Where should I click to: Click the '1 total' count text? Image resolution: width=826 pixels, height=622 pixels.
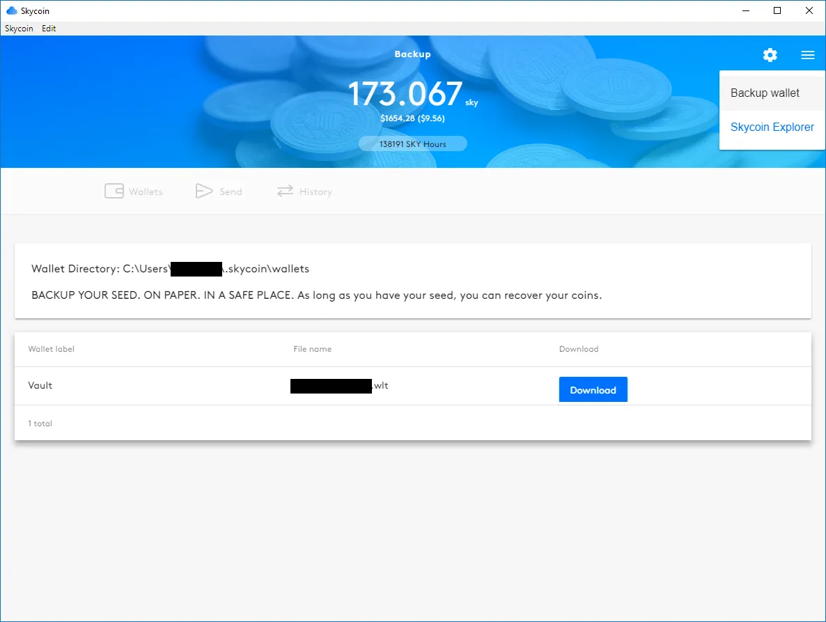point(40,423)
